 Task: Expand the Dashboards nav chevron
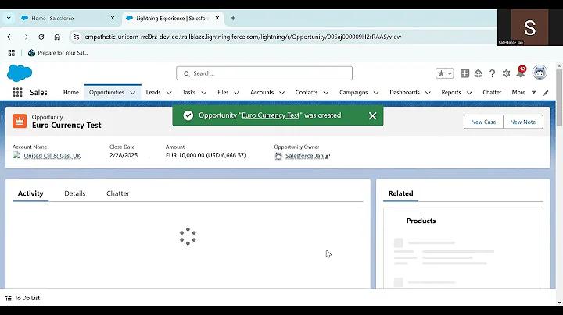point(428,93)
